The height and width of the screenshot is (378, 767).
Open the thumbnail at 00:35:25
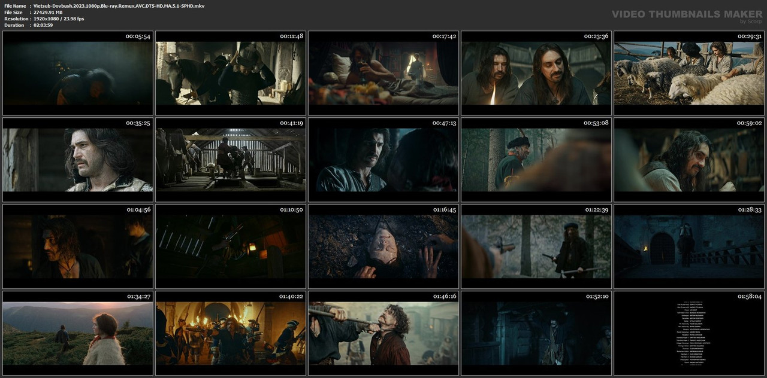(78, 160)
